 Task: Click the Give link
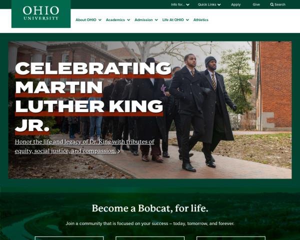coord(256,4)
